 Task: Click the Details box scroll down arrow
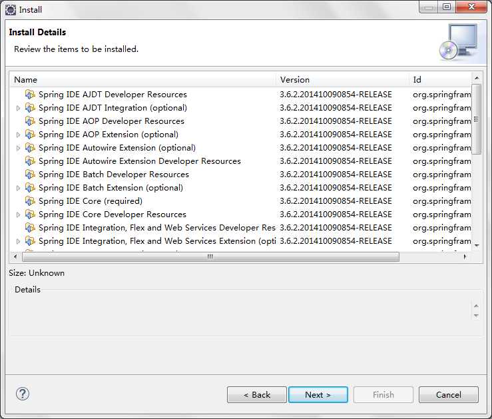476,316
